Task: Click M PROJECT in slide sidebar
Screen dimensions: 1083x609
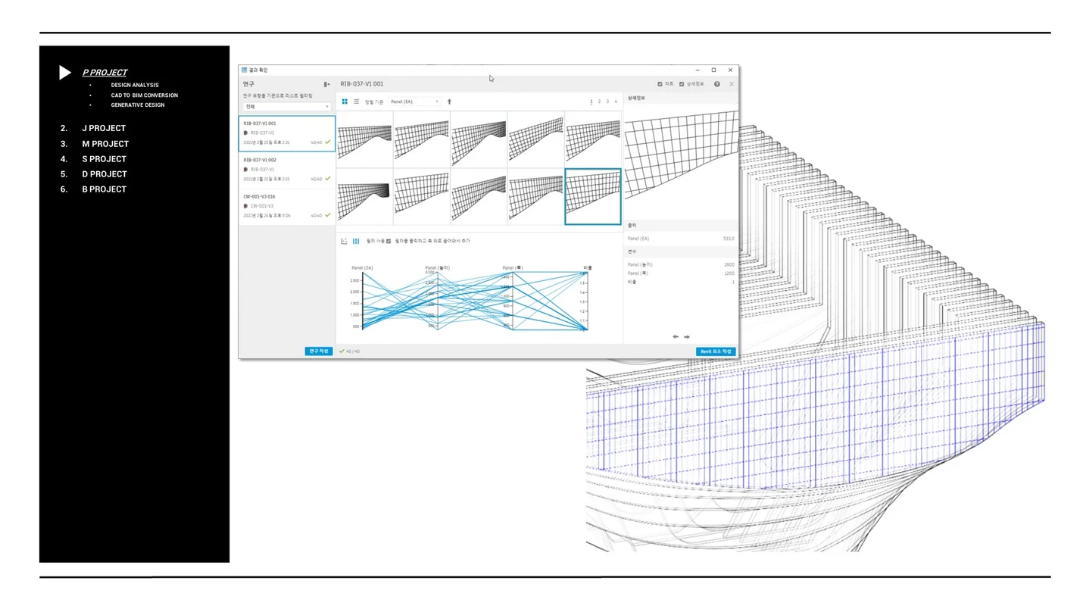Action: (105, 143)
